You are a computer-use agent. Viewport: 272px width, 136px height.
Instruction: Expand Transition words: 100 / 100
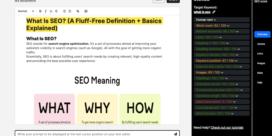(222, 84)
